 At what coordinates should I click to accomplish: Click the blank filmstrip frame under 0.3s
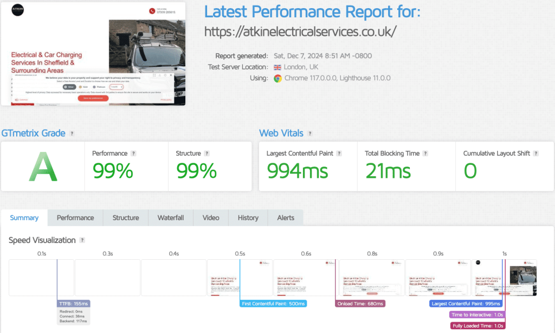[x=108, y=278]
